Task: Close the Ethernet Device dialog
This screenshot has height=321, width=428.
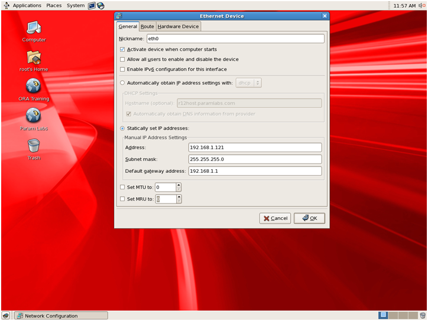Action: (x=325, y=16)
